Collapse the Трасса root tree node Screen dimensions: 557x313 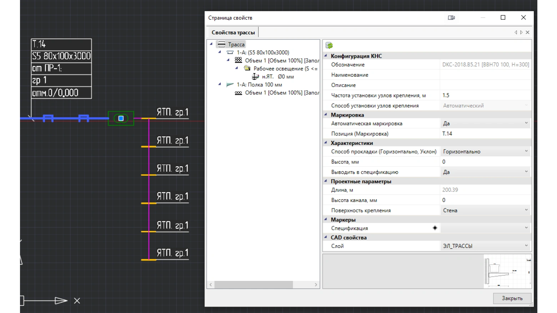pyautogui.click(x=211, y=44)
